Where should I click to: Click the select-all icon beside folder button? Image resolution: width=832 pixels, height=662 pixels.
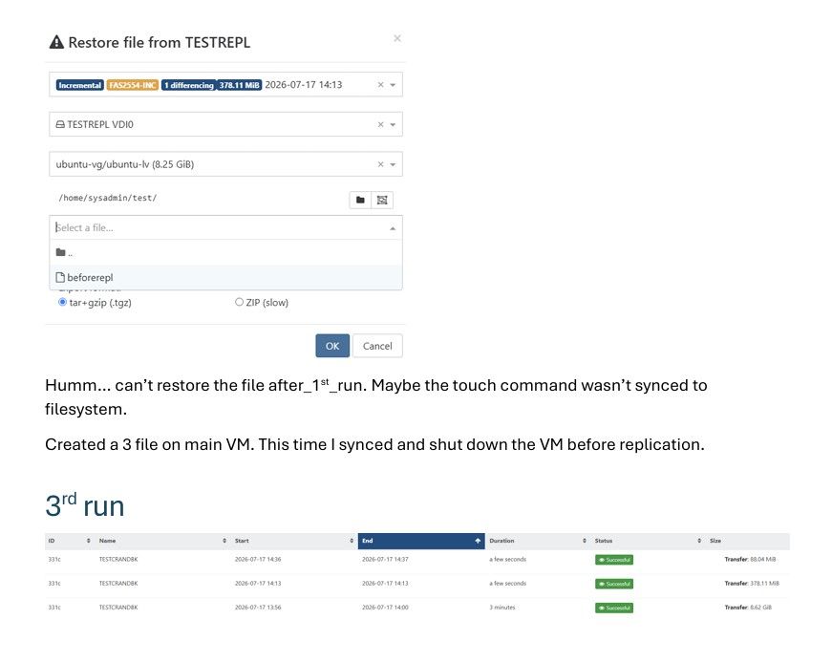[382, 200]
